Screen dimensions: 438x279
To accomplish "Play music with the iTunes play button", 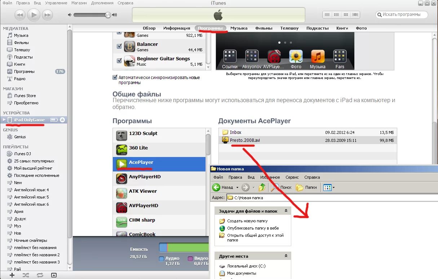I will tap(34, 15).
